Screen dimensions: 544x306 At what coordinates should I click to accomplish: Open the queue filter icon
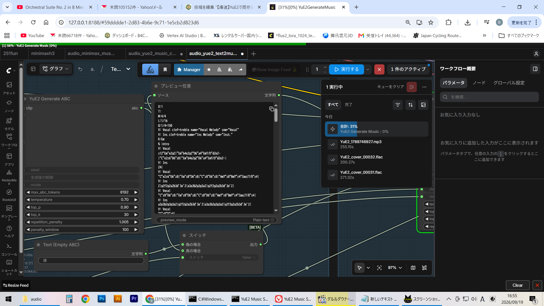[x=398, y=105]
